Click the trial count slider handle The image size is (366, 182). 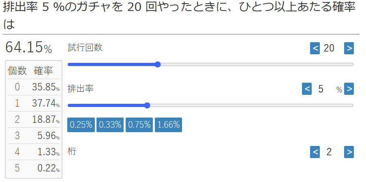(x=158, y=64)
